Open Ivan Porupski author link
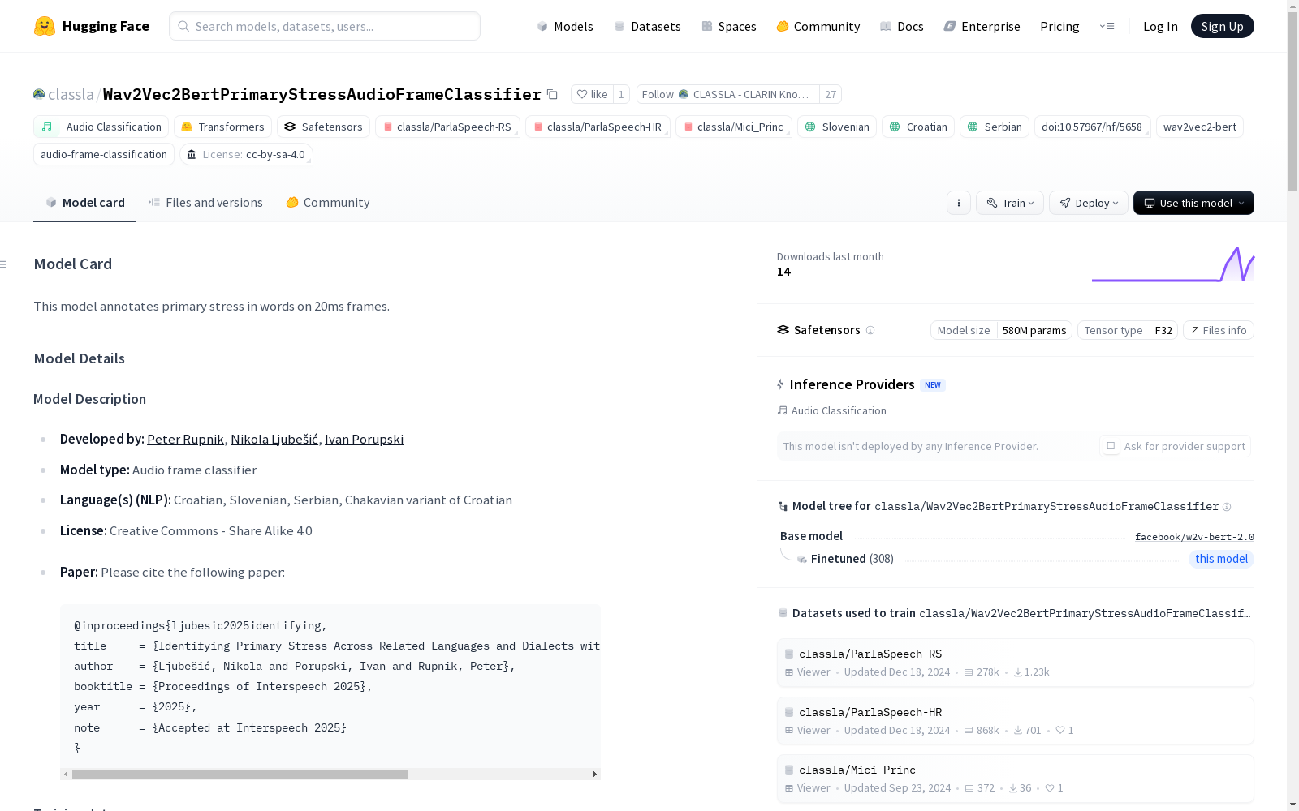The width and height of the screenshot is (1299, 811). [x=364, y=439]
